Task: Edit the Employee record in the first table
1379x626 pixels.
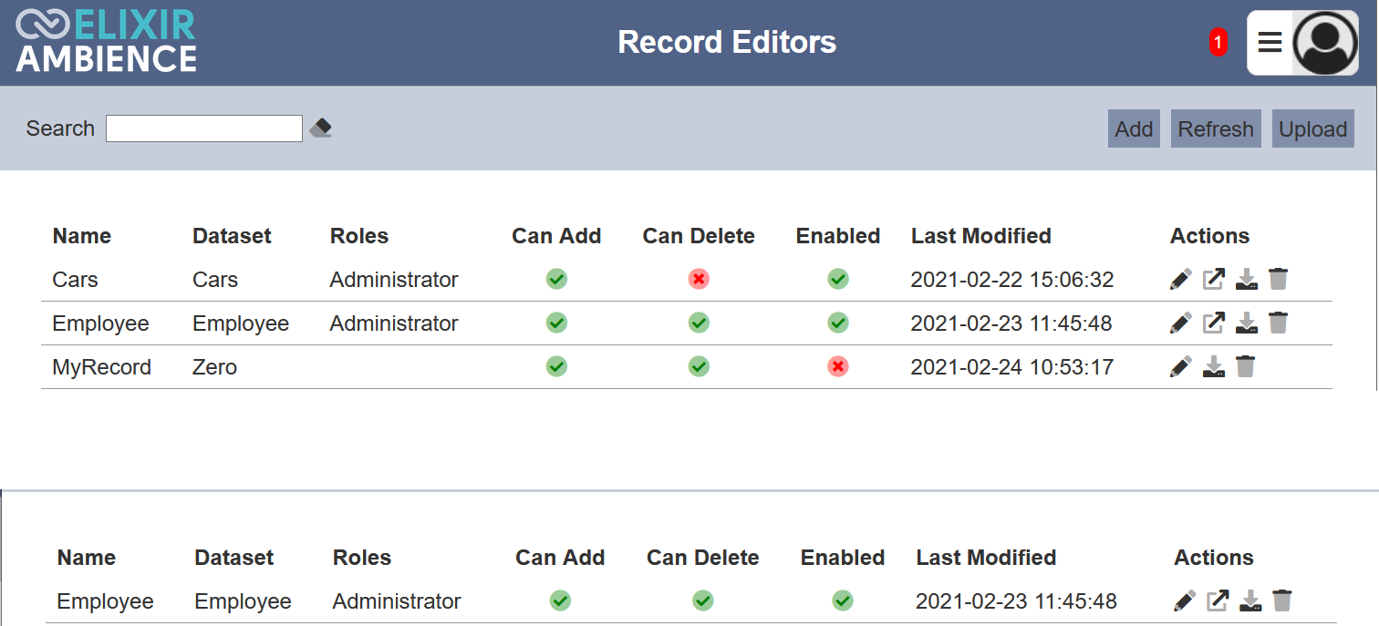Action: coord(1180,323)
